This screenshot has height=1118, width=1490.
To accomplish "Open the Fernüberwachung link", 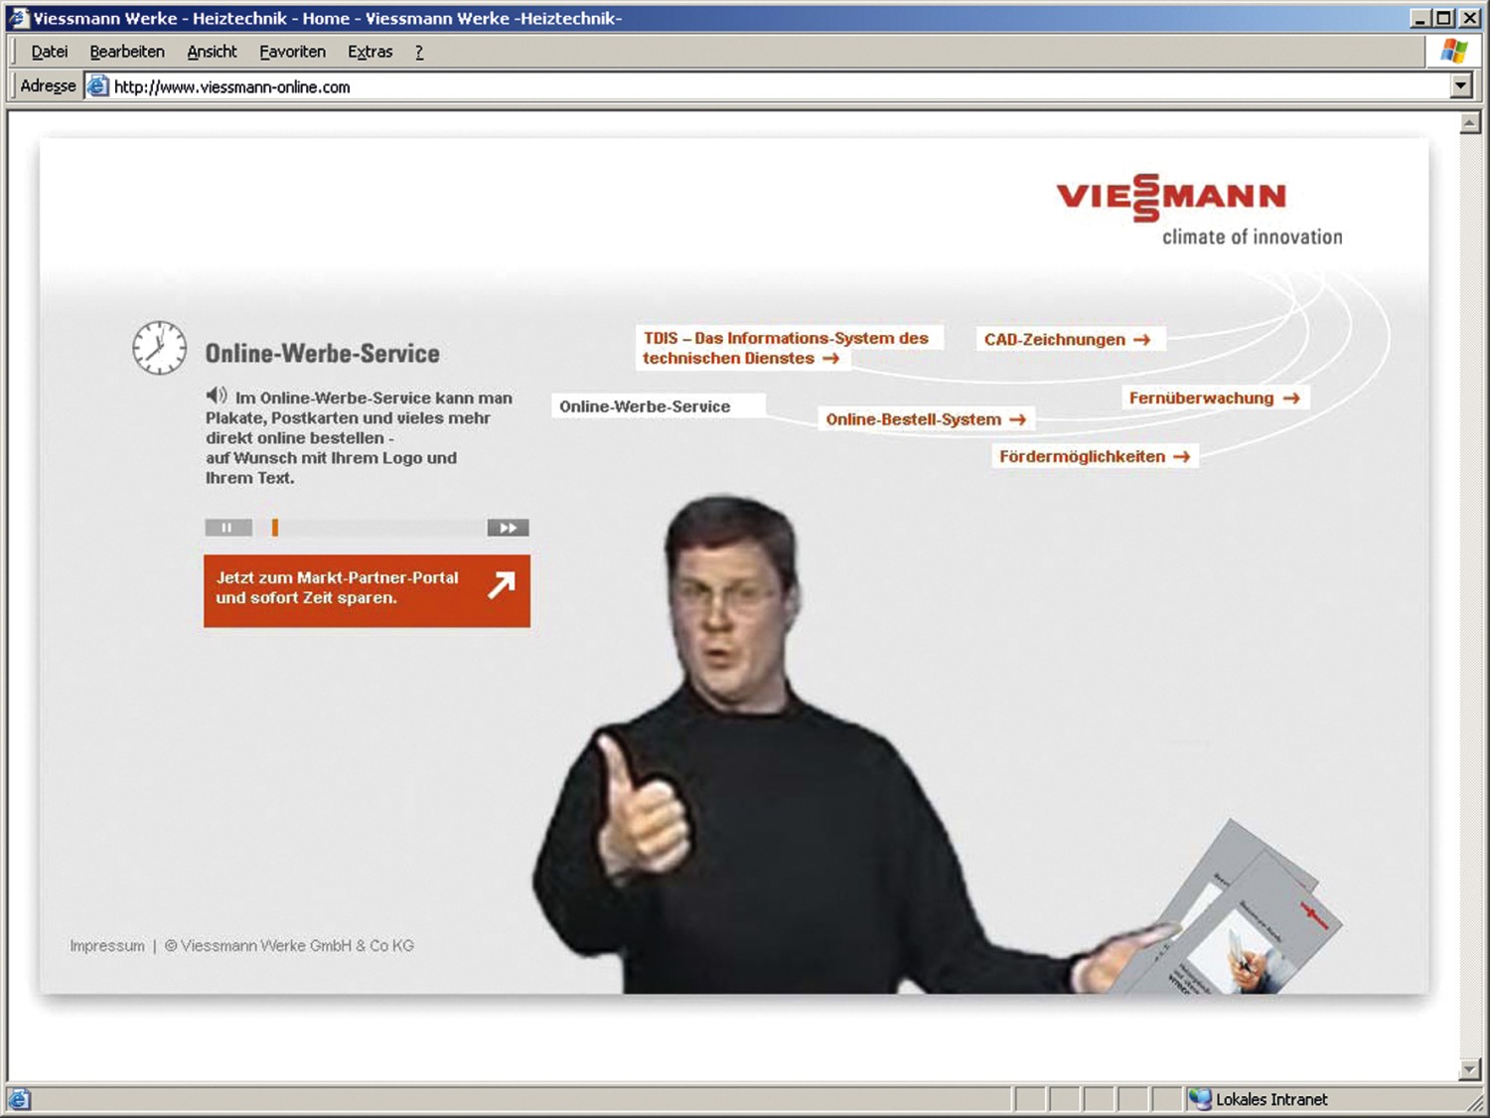I will [1214, 398].
